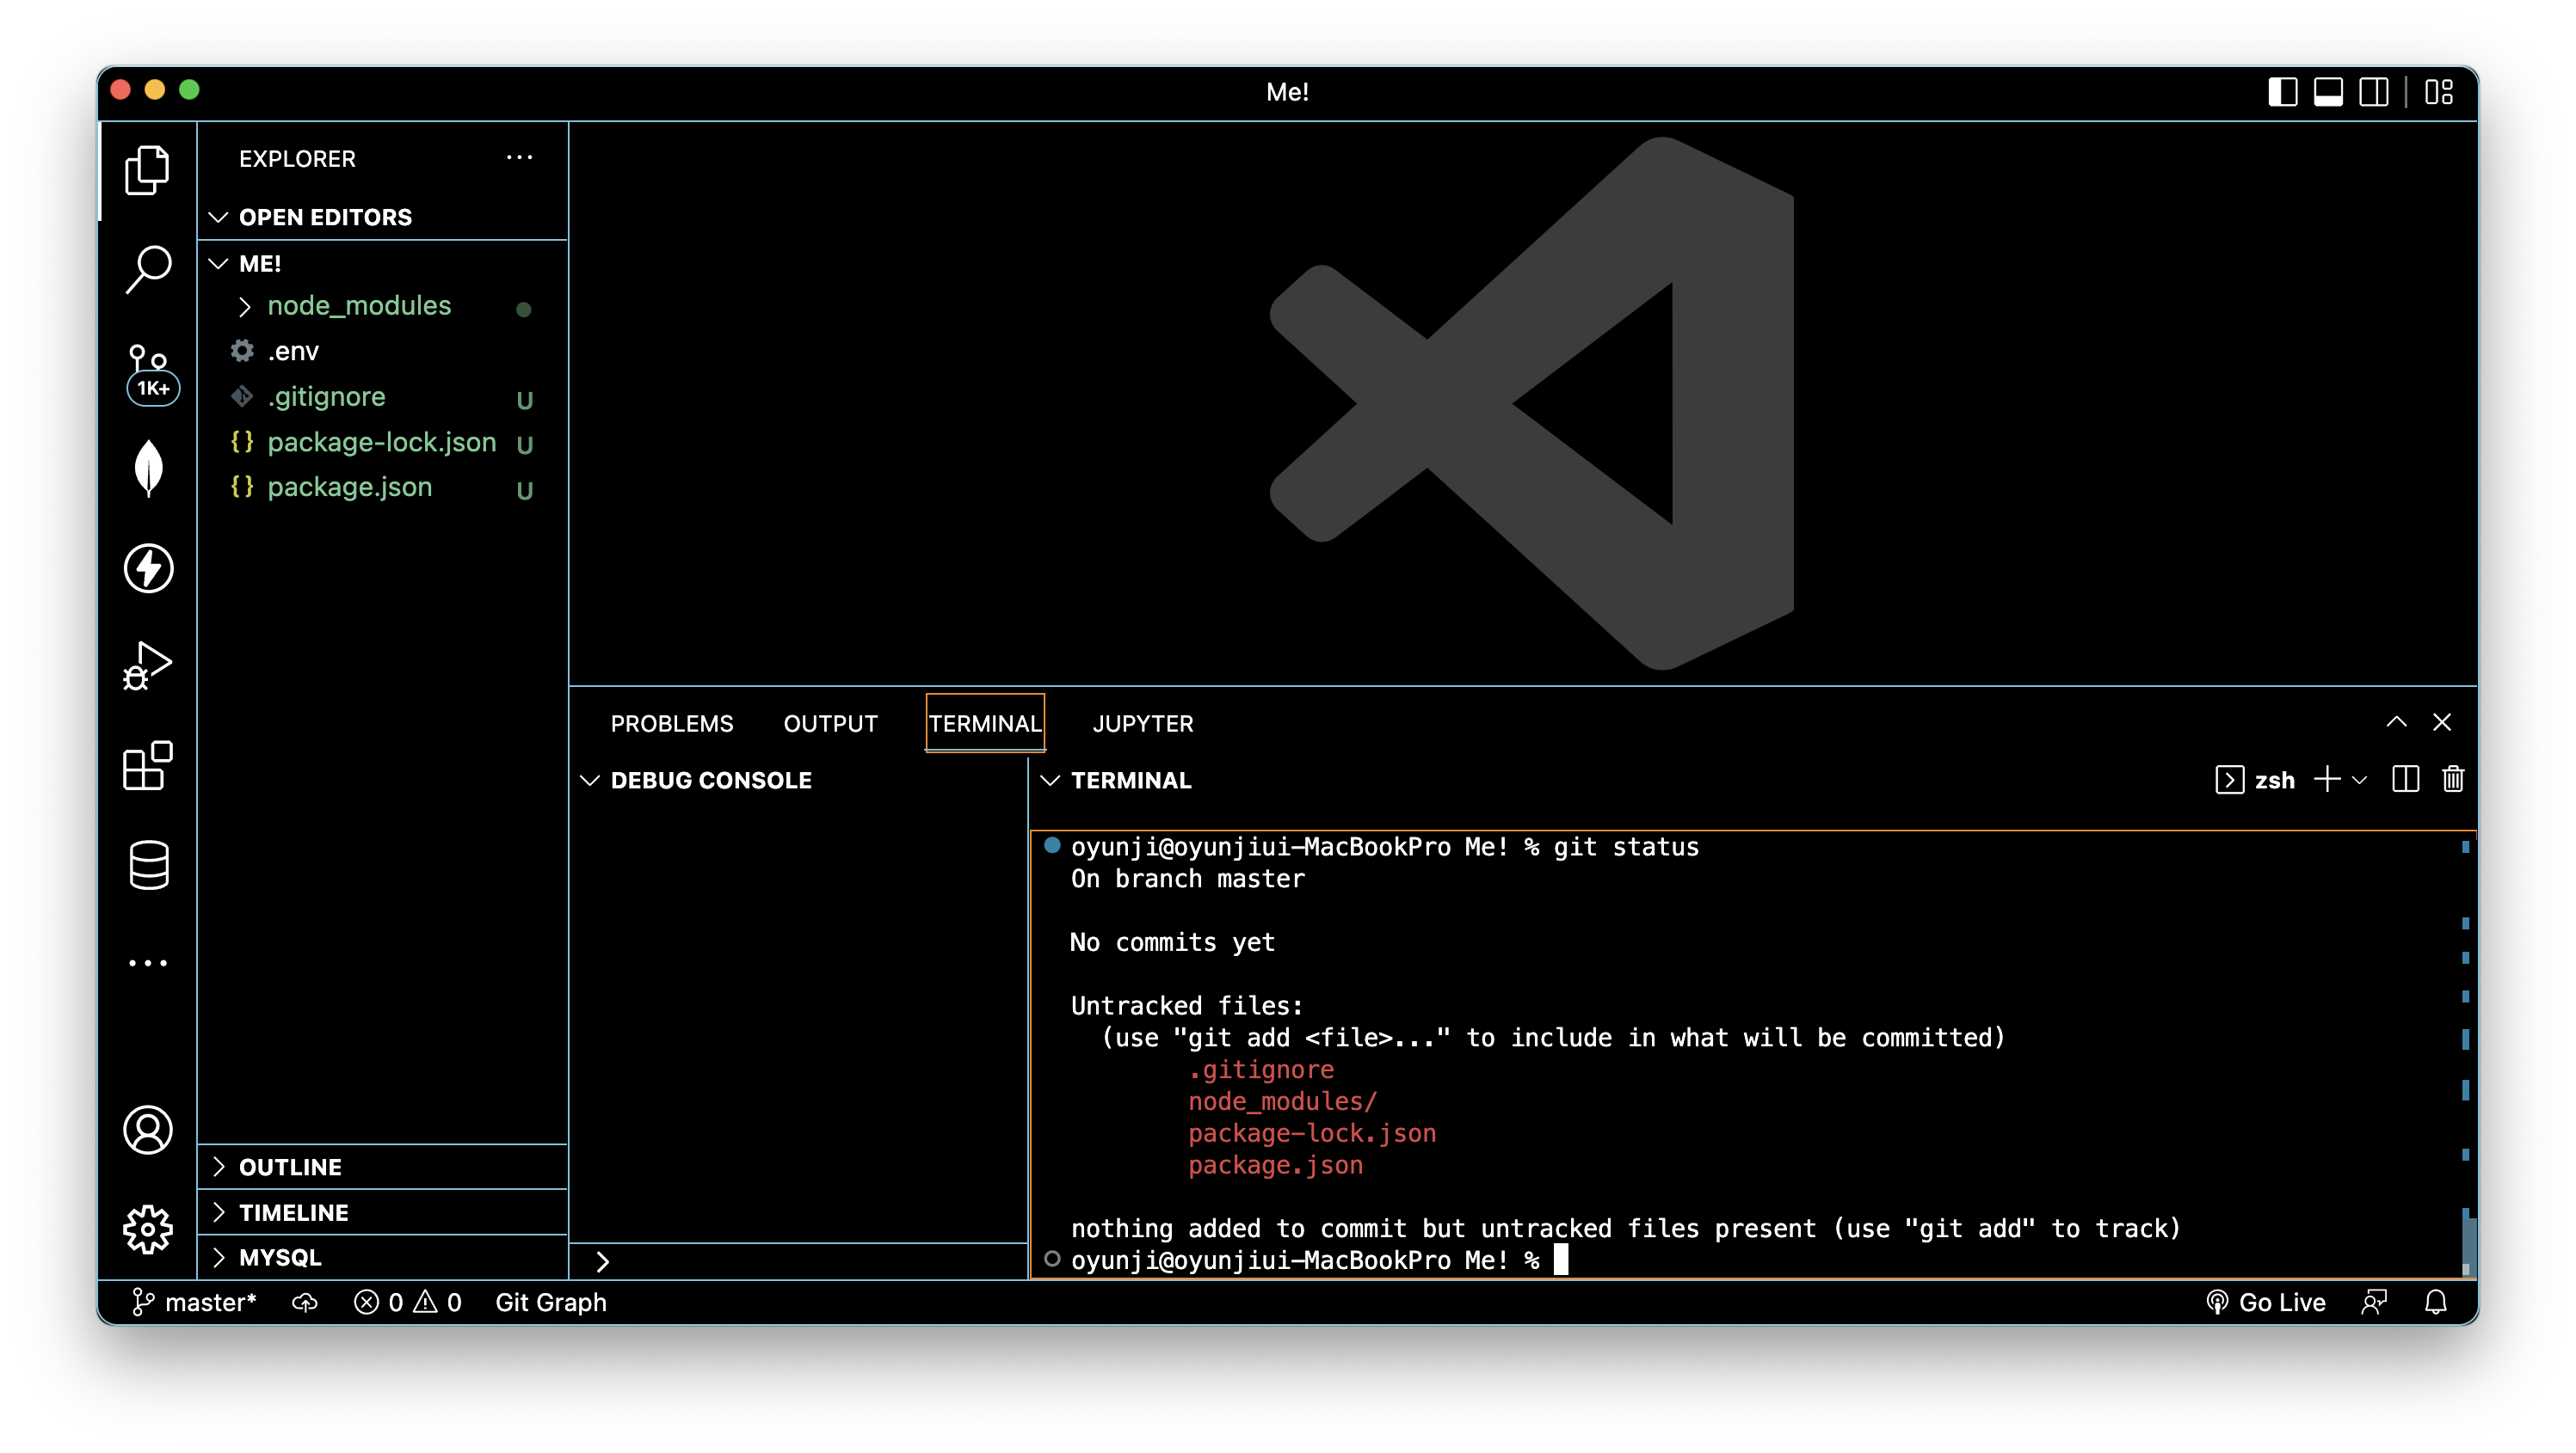Image resolution: width=2576 pixels, height=1453 pixels.
Task: Open the .gitignore file
Action: [383, 396]
